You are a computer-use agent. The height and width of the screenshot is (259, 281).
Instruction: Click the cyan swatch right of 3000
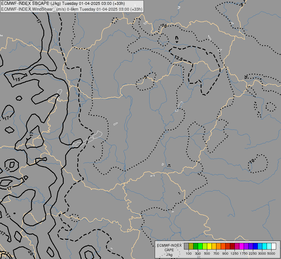pos(265,246)
